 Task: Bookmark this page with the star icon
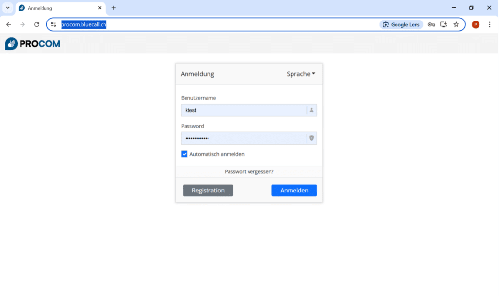[x=456, y=24]
